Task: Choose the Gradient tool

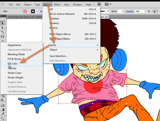Action: 2,110
